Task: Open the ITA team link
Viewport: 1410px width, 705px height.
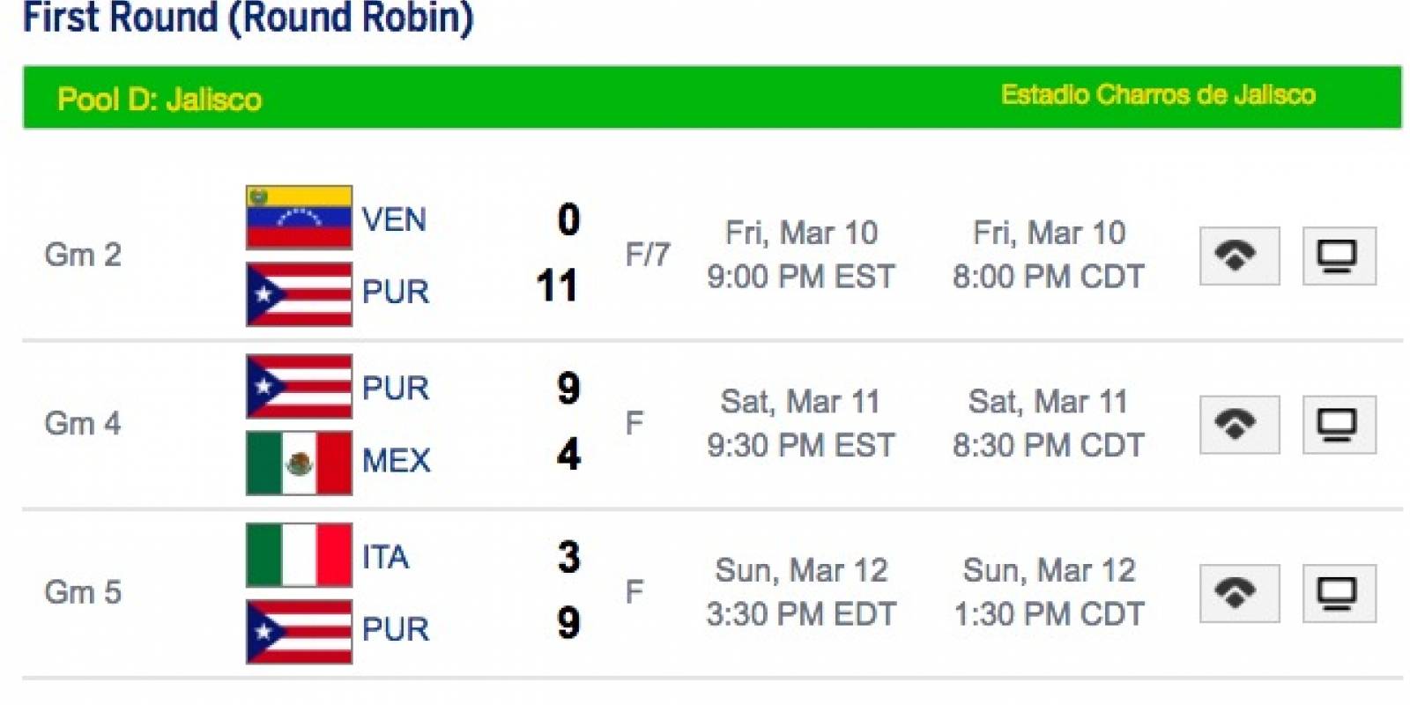Action: tap(385, 557)
